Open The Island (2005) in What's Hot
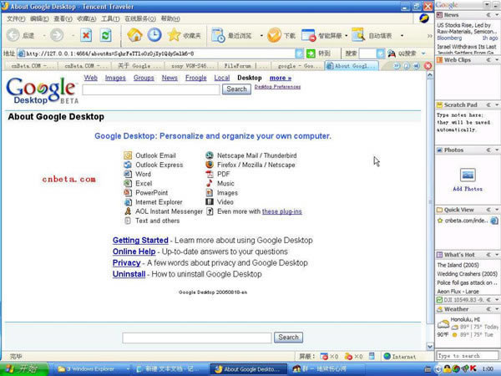The height and width of the screenshot is (376, 501). click(458, 265)
